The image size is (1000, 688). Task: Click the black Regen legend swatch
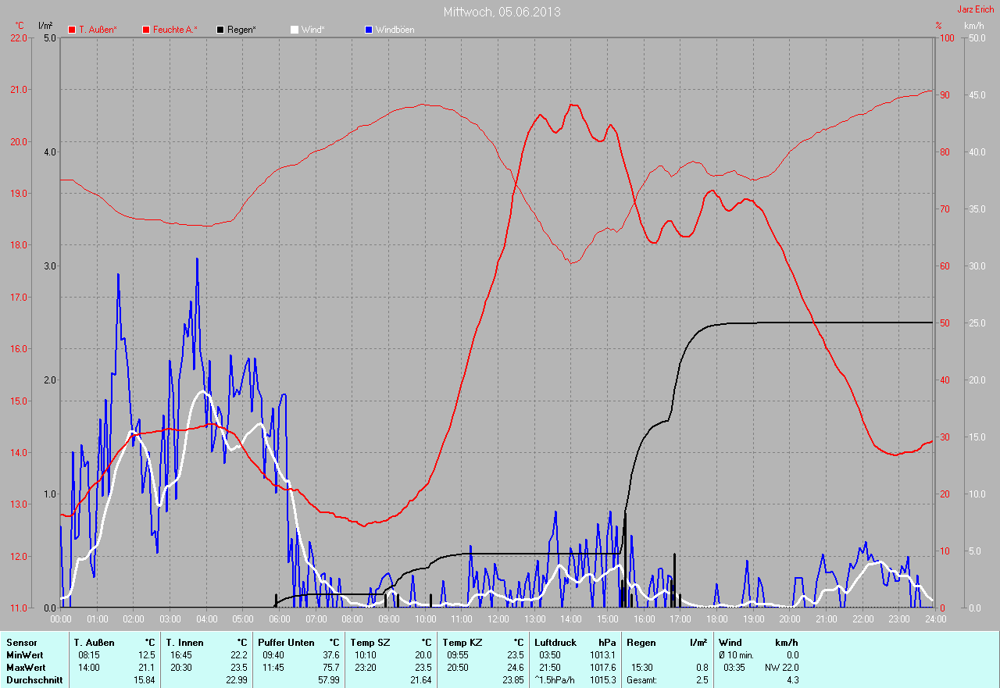pyautogui.click(x=221, y=30)
